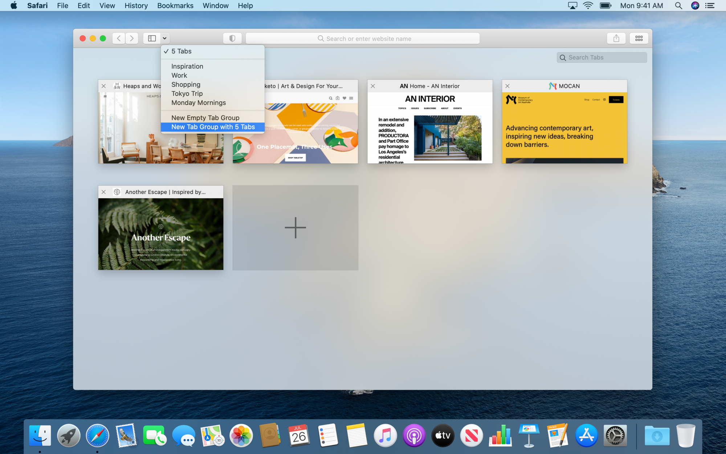Switch to the Tokyo Trip tab group
This screenshot has height=454, width=726.
pos(187,94)
